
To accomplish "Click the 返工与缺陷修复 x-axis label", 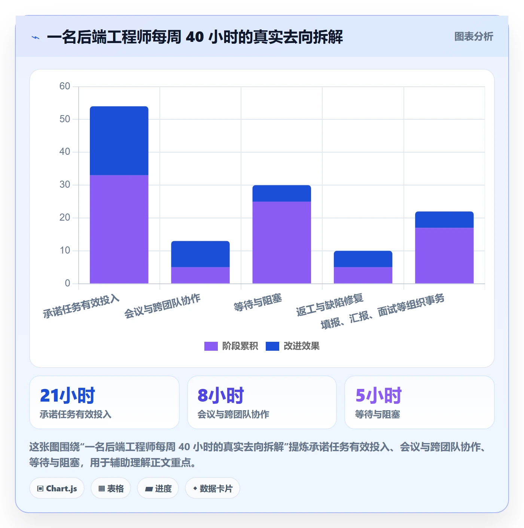I will 329,305.
